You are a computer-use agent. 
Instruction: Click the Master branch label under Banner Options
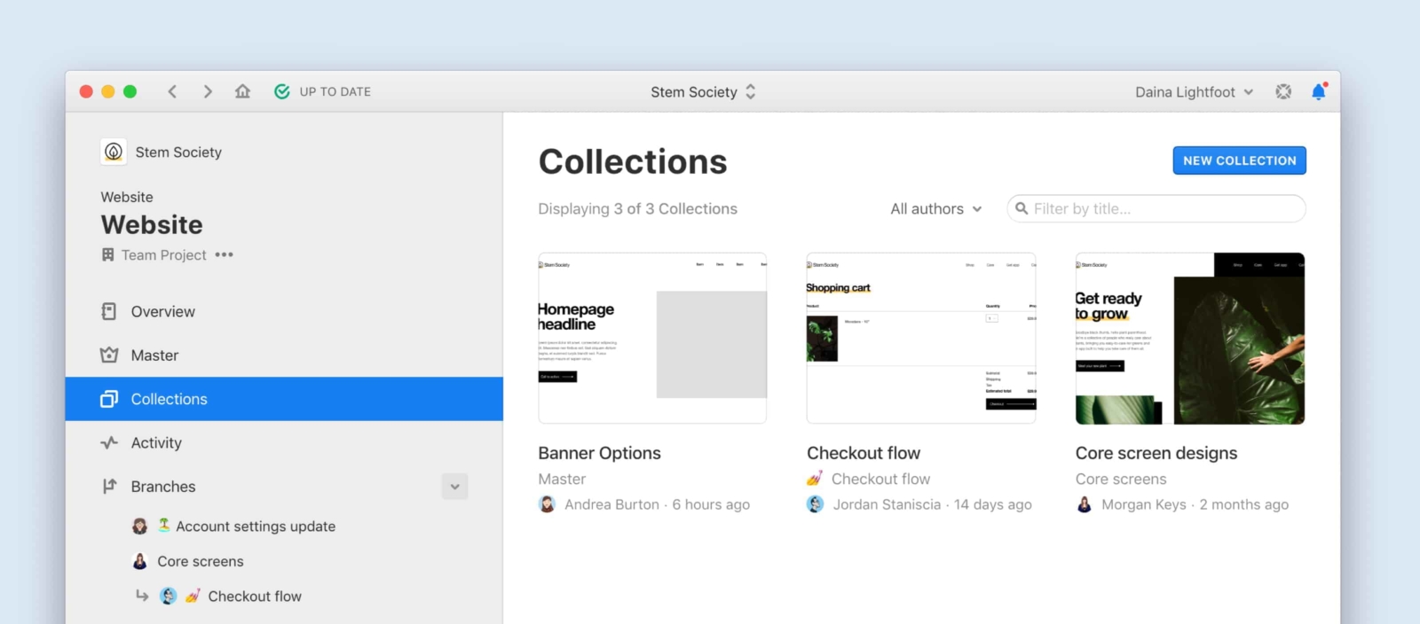tap(562, 479)
